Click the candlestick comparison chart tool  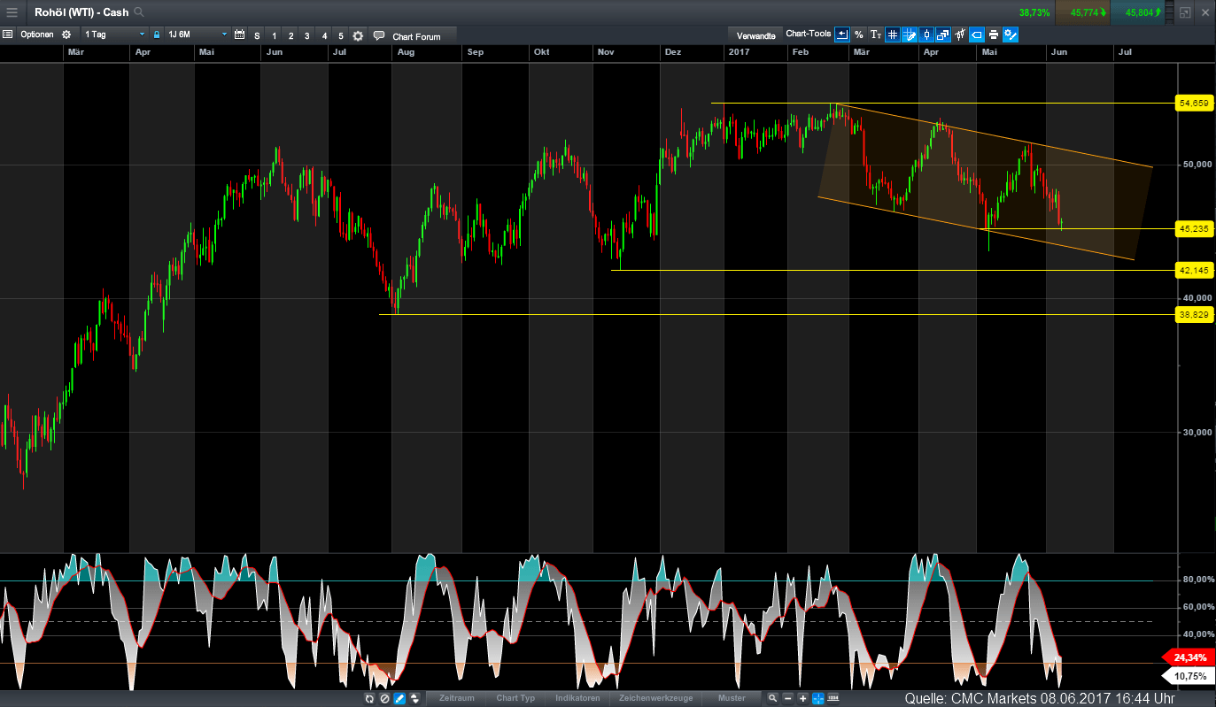point(960,35)
